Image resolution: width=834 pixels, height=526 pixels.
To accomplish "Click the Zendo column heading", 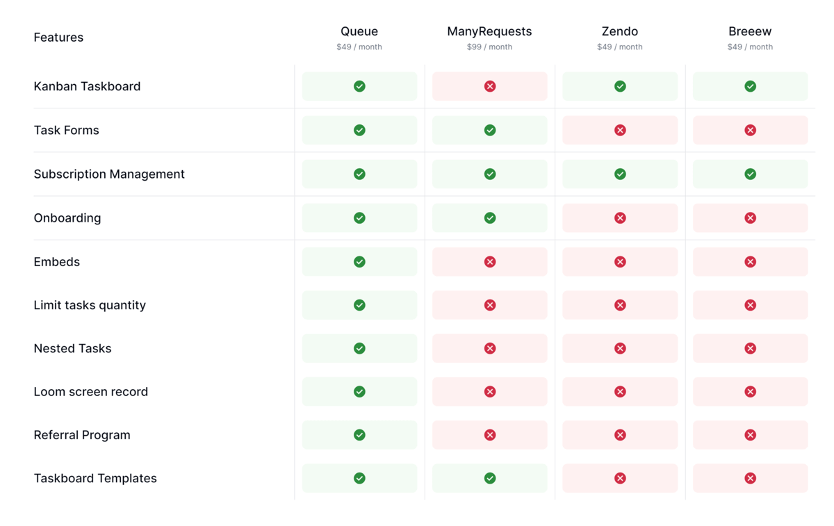I will 620,31.
